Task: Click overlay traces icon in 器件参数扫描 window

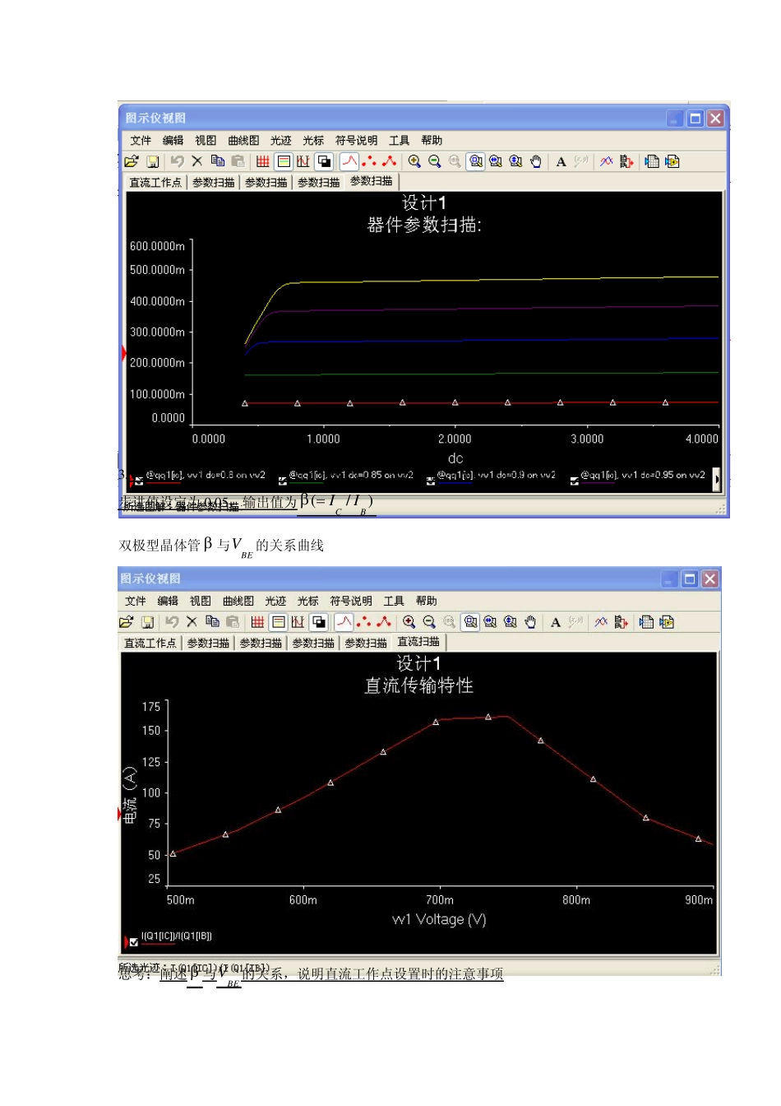Action: (x=607, y=161)
